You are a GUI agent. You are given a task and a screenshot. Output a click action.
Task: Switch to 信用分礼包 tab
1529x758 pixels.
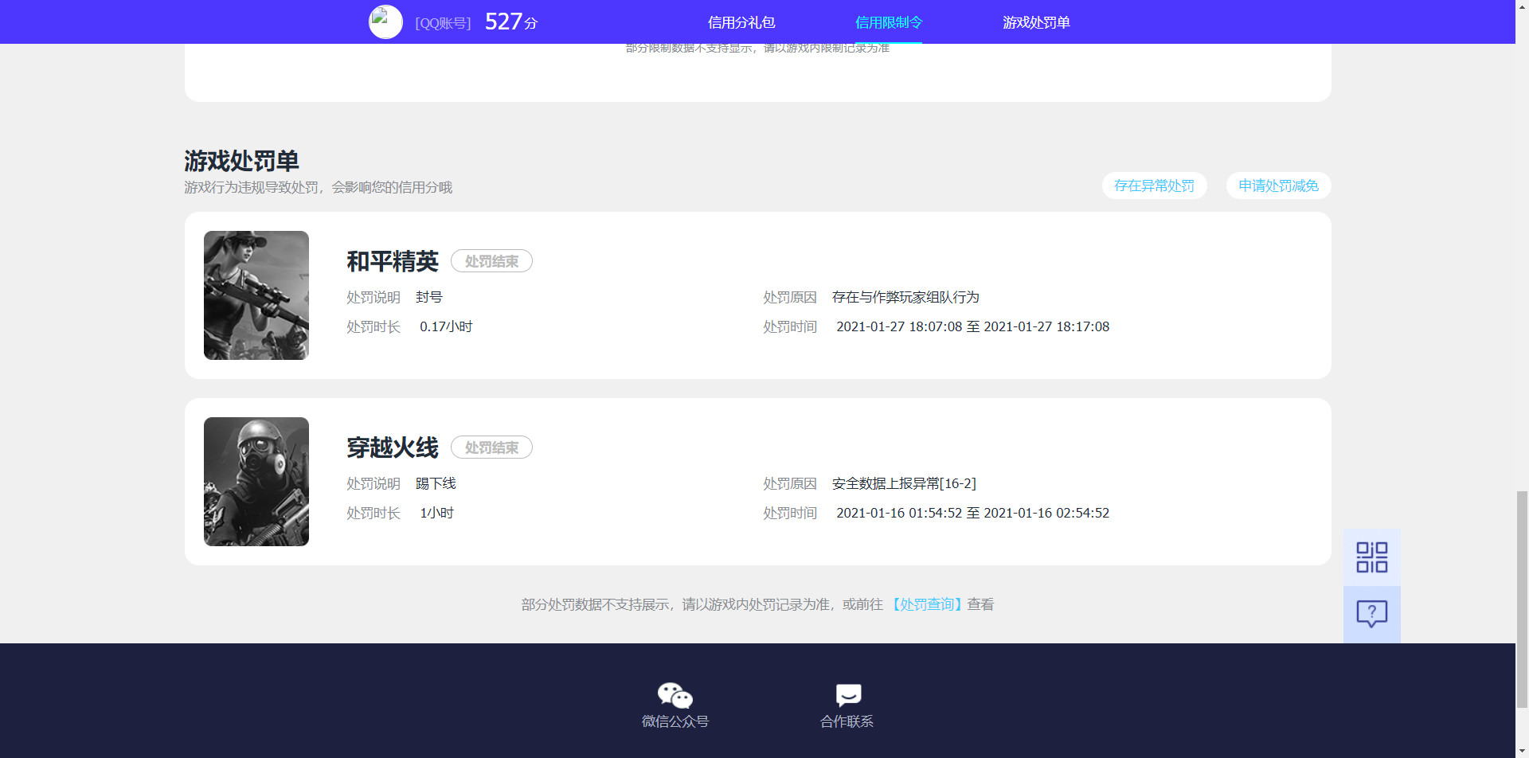(741, 22)
